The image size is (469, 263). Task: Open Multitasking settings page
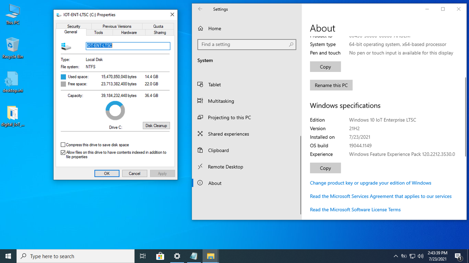[247, 101]
